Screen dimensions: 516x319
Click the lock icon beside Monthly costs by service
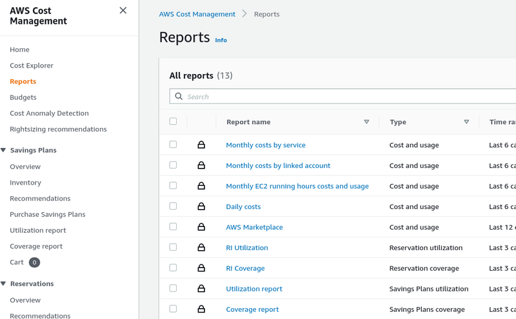[x=201, y=145]
